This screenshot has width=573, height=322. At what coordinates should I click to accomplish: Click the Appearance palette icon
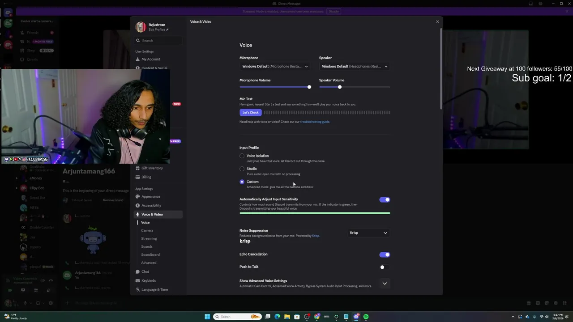tap(138, 196)
